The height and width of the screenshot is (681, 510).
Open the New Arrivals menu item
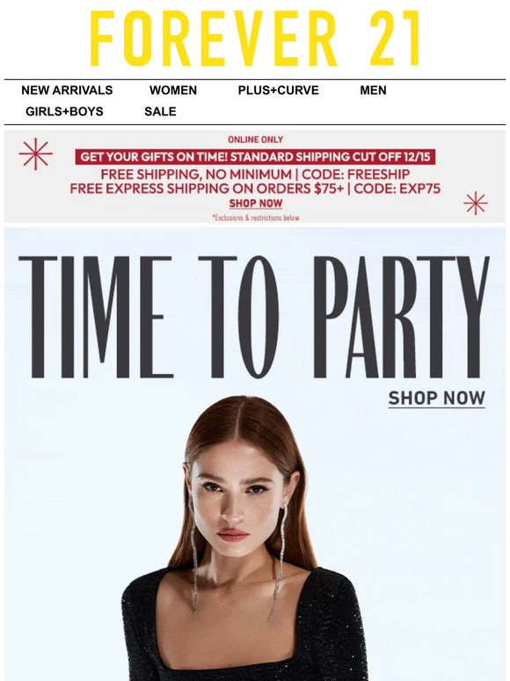pos(67,91)
